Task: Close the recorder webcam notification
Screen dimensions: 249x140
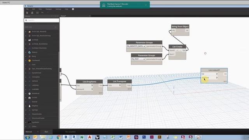Action: [146, 5]
